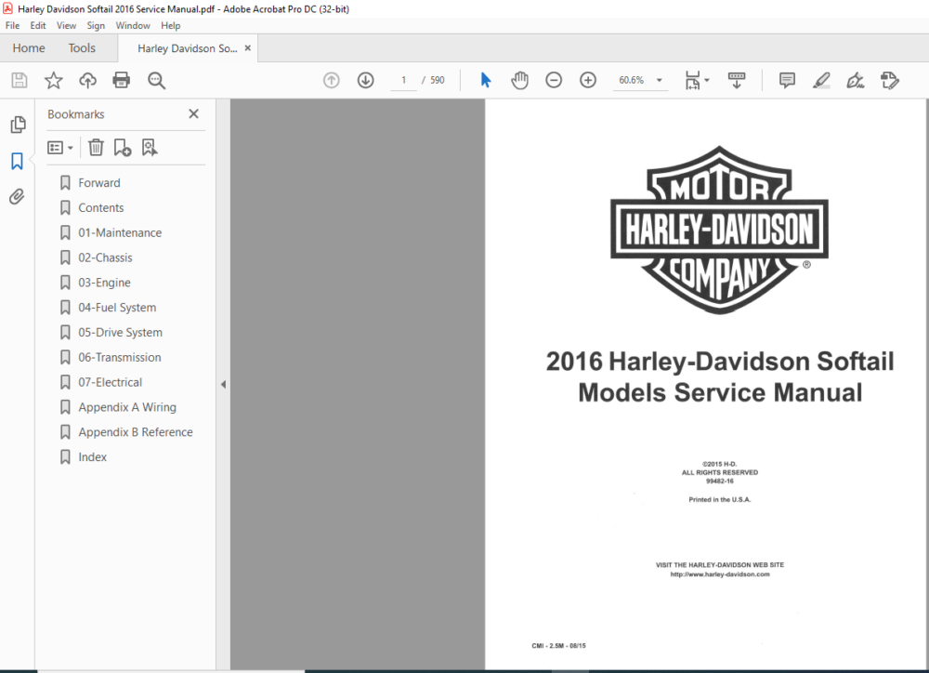This screenshot has height=673, width=929.
Task: Select the hand pan tool
Action: [519, 80]
